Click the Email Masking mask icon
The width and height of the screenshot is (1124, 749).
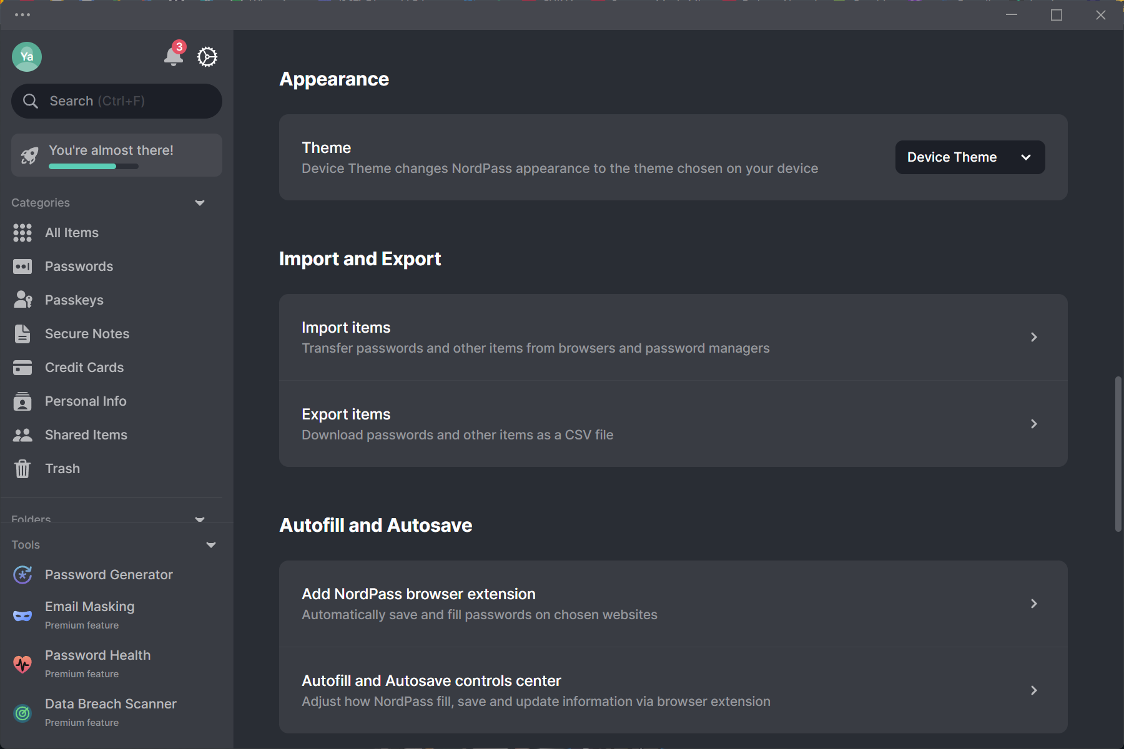[22, 615]
